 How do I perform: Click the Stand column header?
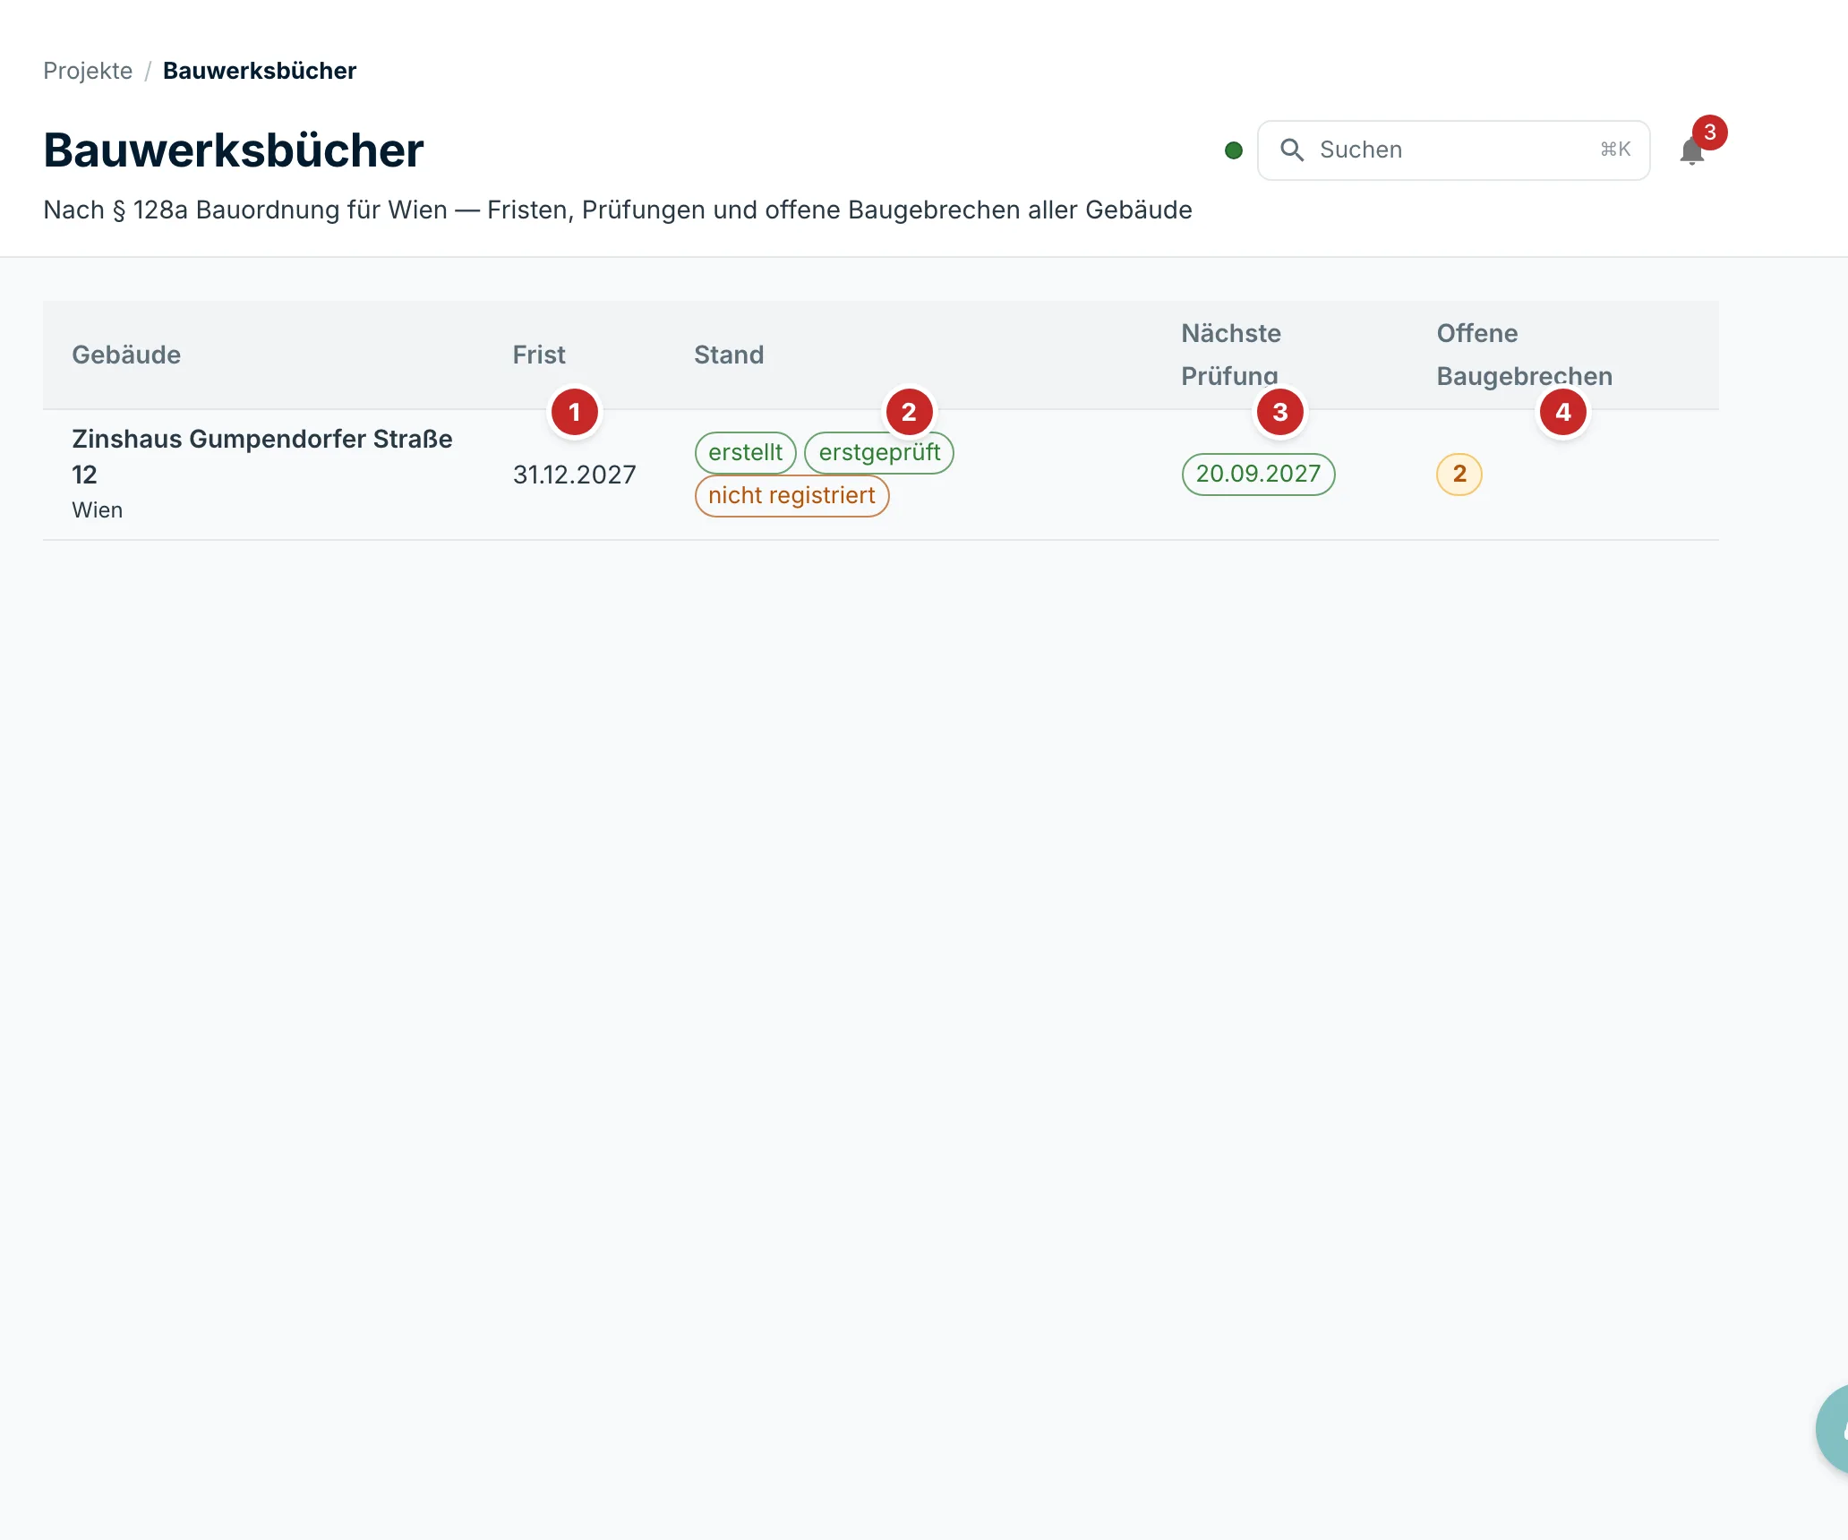(x=729, y=355)
